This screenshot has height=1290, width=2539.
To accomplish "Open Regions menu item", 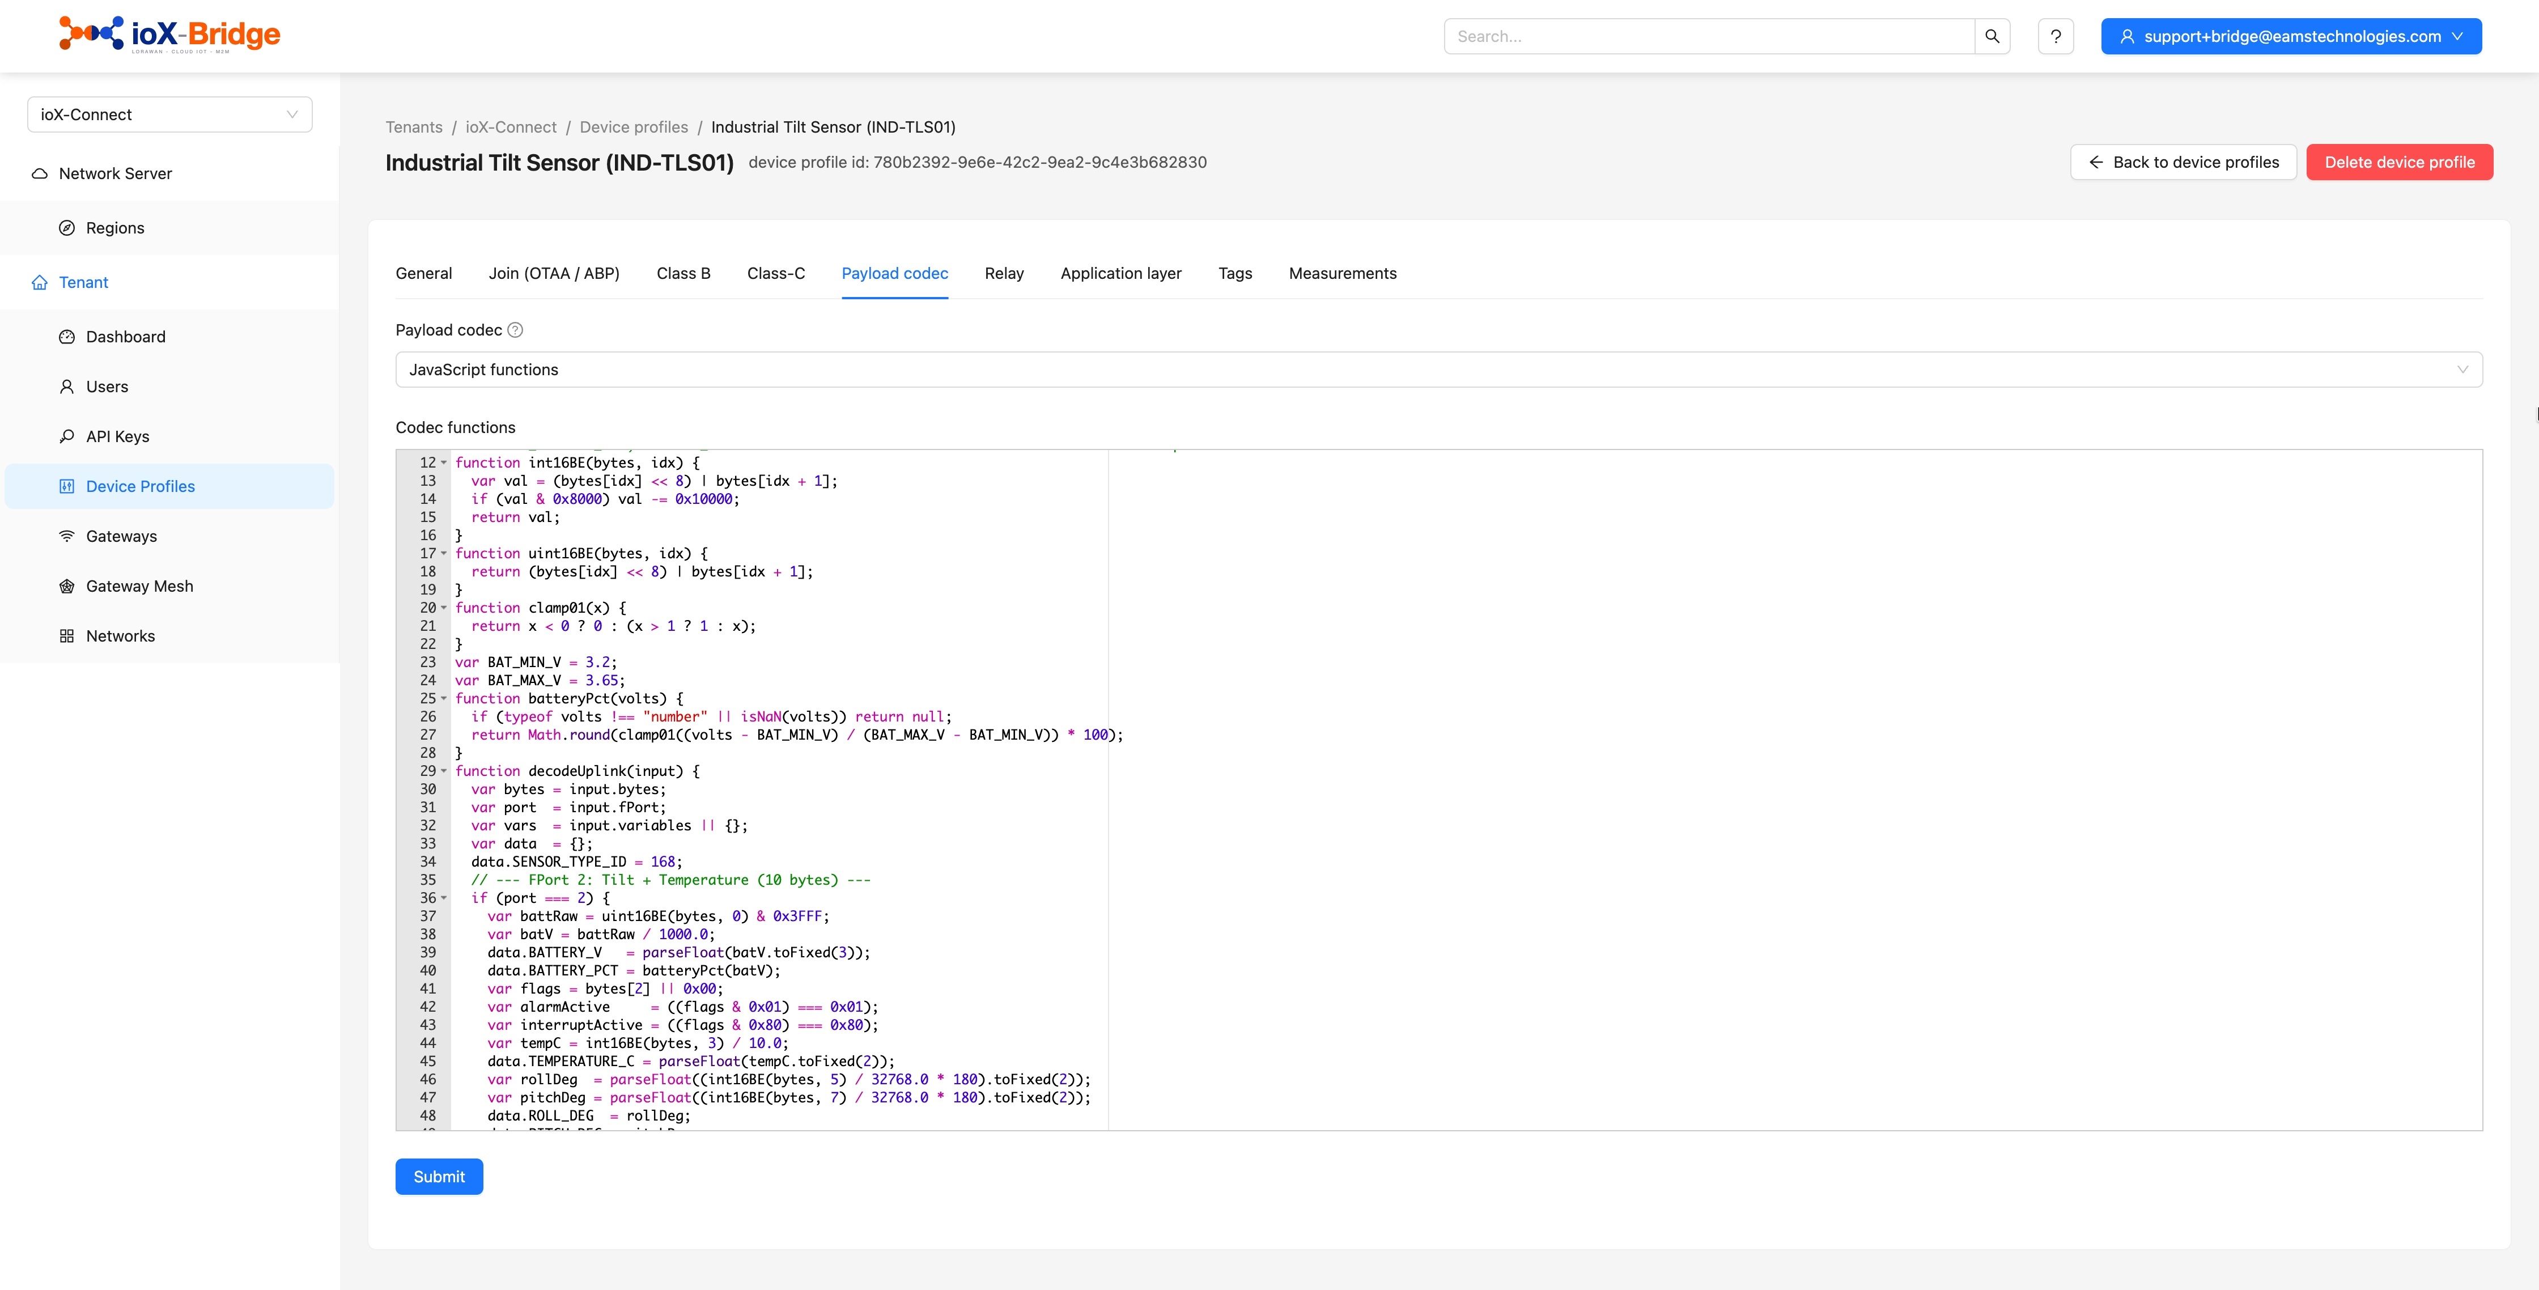I will pos(169,228).
